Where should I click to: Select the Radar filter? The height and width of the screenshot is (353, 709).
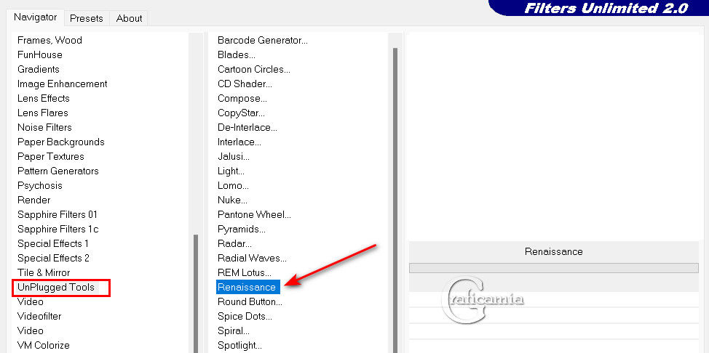coord(234,243)
